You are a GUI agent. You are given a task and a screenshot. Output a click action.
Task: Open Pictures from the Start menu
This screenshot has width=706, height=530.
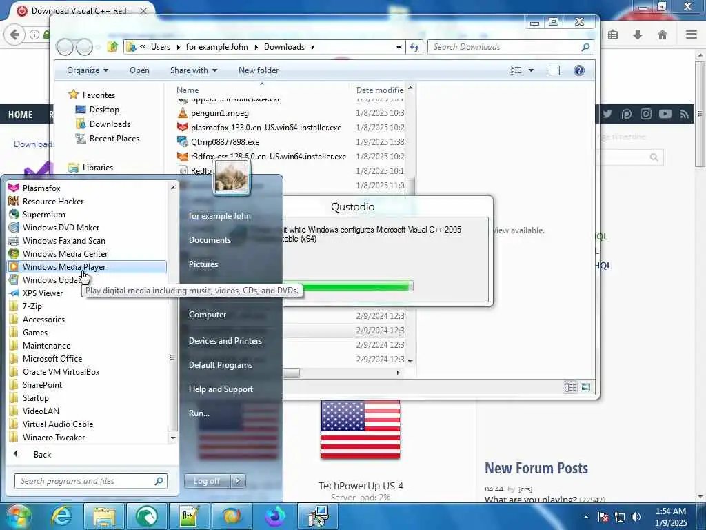click(203, 264)
